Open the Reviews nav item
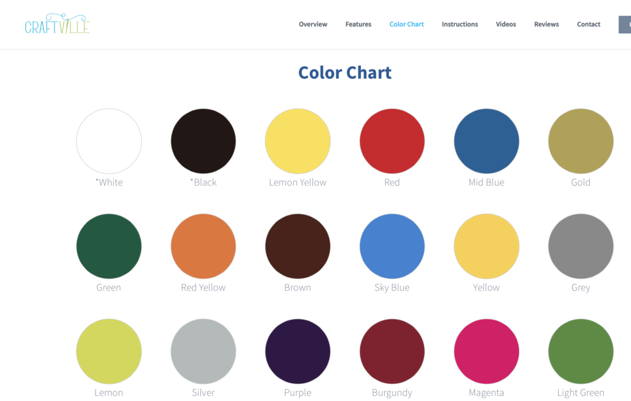Screen dimensions: 631x401 [547, 24]
